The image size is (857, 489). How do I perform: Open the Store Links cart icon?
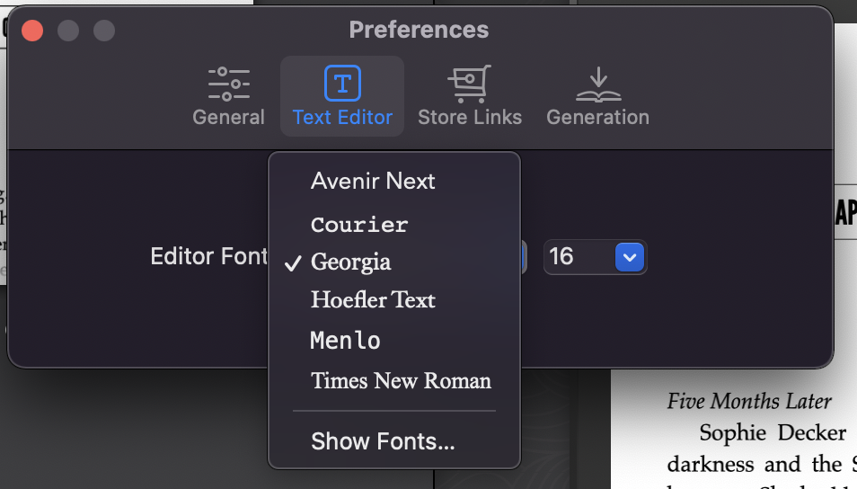coord(469,84)
